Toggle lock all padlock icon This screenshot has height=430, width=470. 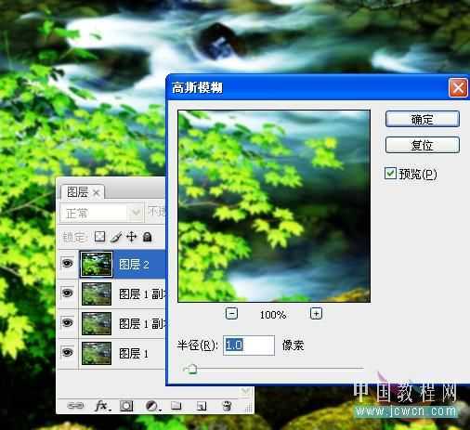[148, 237]
